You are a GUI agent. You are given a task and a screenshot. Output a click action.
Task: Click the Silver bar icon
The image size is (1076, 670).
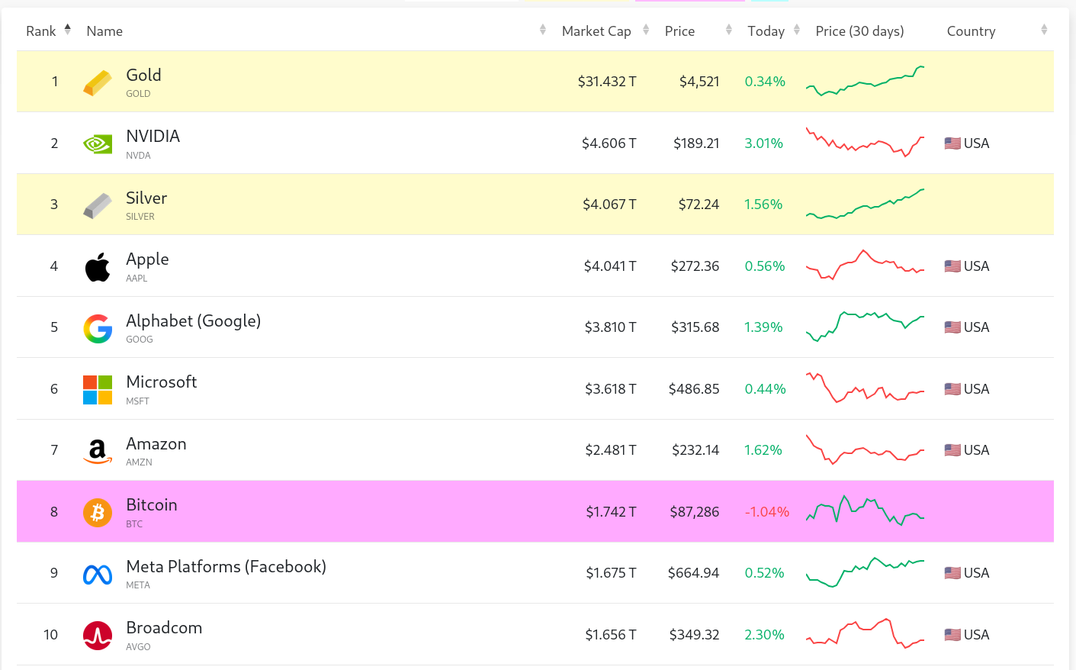pyautogui.click(x=97, y=205)
